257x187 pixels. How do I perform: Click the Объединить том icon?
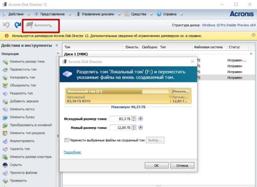coord(5,86)
